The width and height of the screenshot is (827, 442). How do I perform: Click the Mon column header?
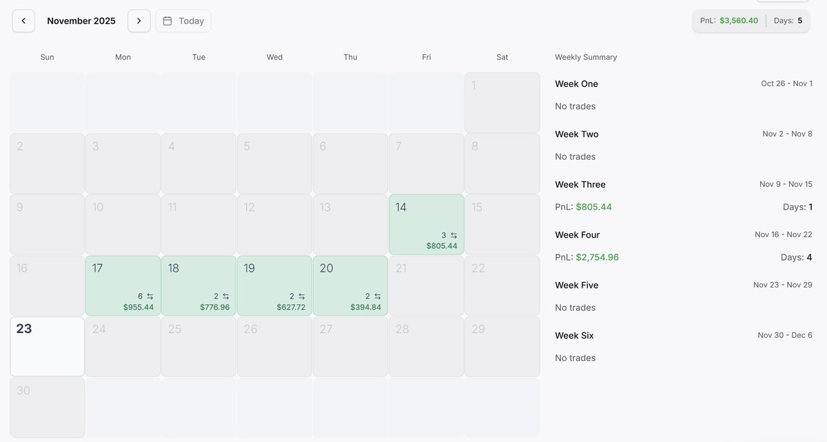point(123,57)
